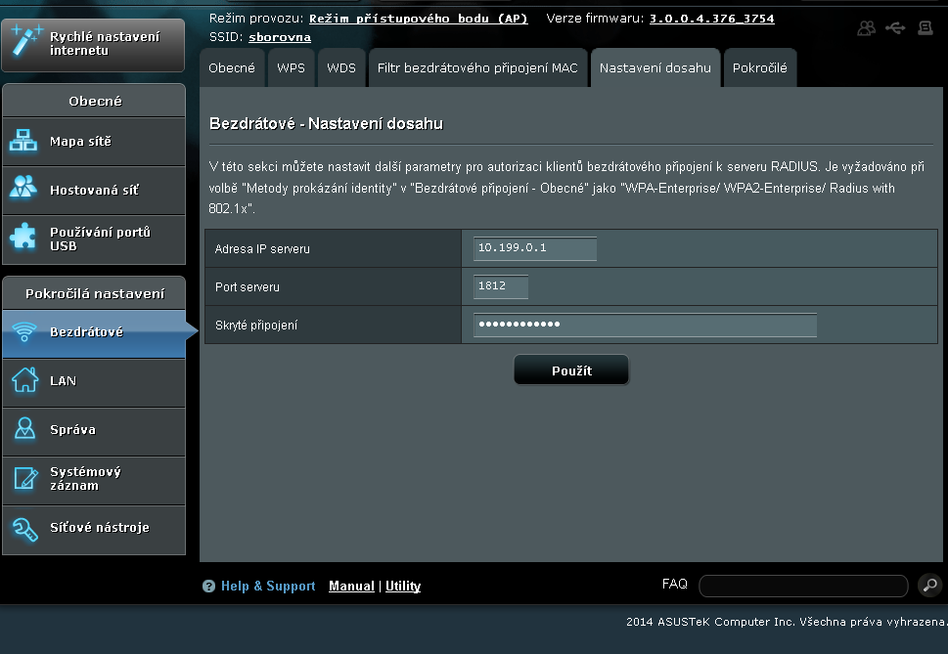Click the Hostovaná síť guest users icon
The image size is (948, 654).
pos(23,191)
